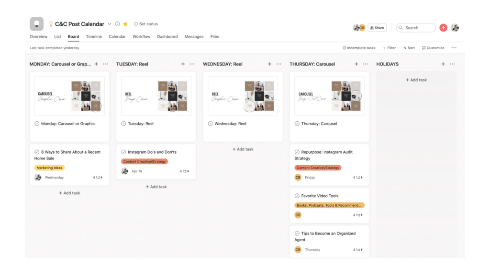Open WEDNESDAY column more options

[x=279, y=64]
